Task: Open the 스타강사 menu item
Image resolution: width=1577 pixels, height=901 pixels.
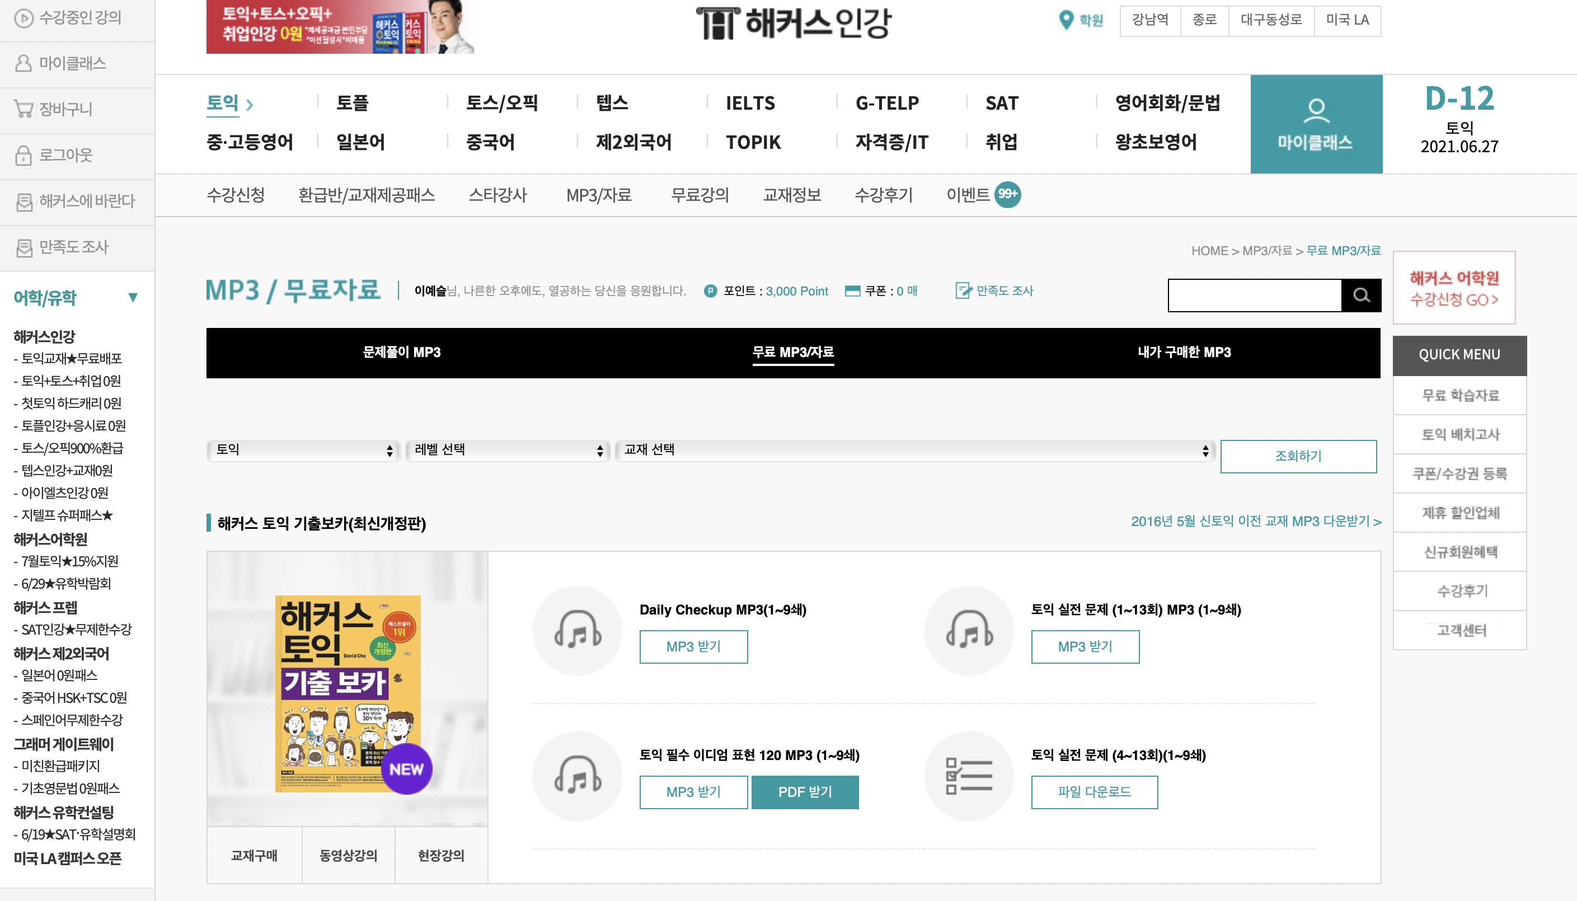Action: click(x=497, y=195)
